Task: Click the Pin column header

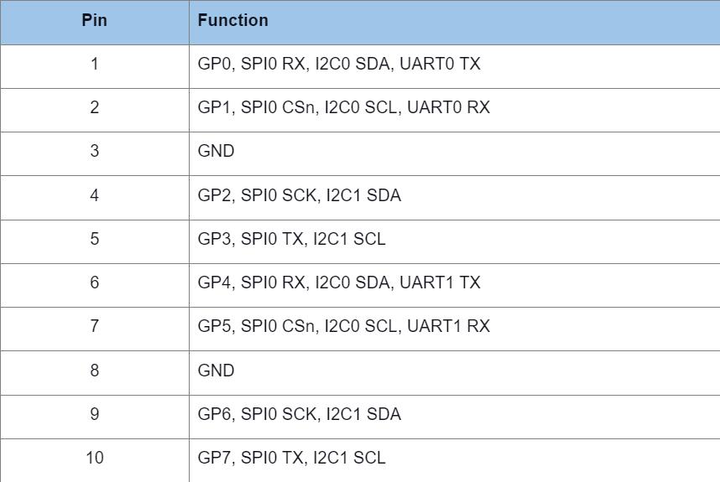Action: [x=94, y=21]
